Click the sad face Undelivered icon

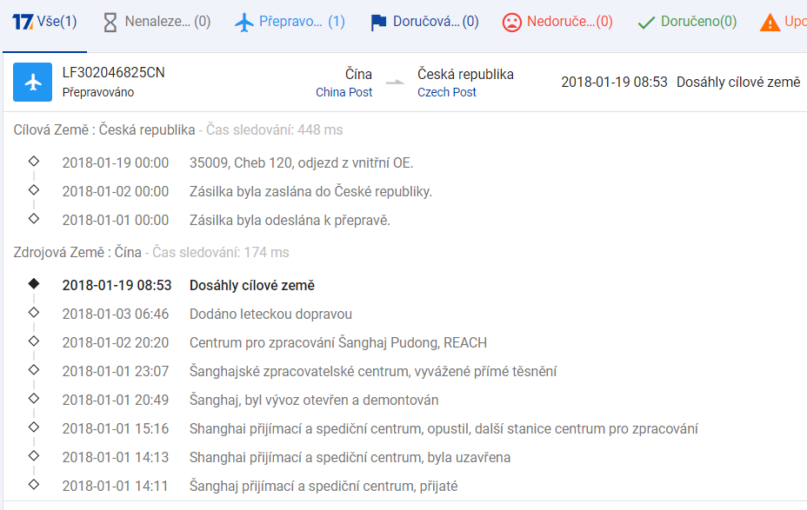512,22
